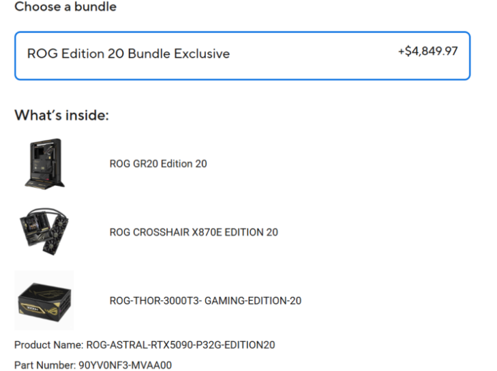This screenshot has width=497, height=371.
Task: Click the ROG Edition 20 Bundle Exclusive title text
Action: (128, 53)
